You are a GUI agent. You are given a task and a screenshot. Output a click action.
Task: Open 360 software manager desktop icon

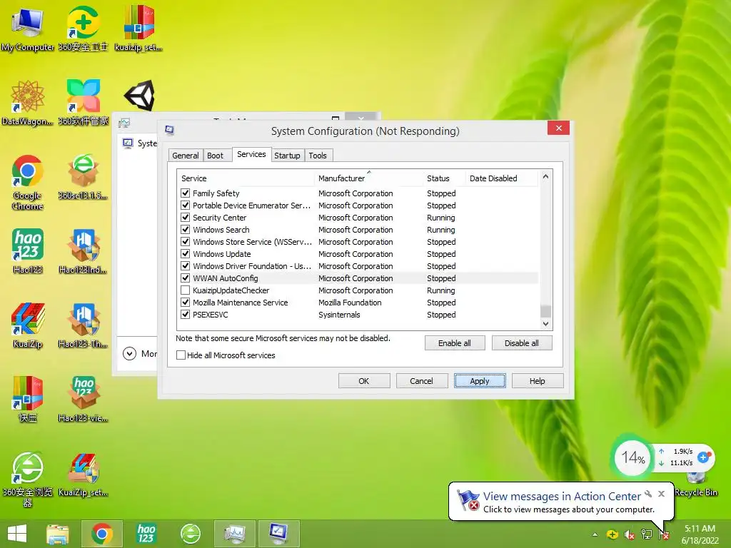point(83,103)
